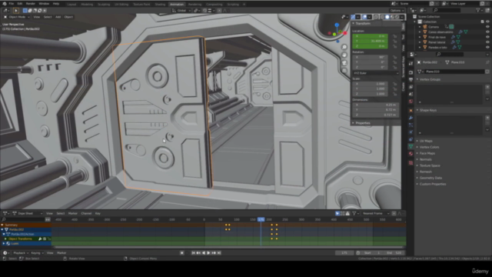This screenshot has width=492, height=277.
Task: Open the Tool properties tab
Action: pos(411,63)
